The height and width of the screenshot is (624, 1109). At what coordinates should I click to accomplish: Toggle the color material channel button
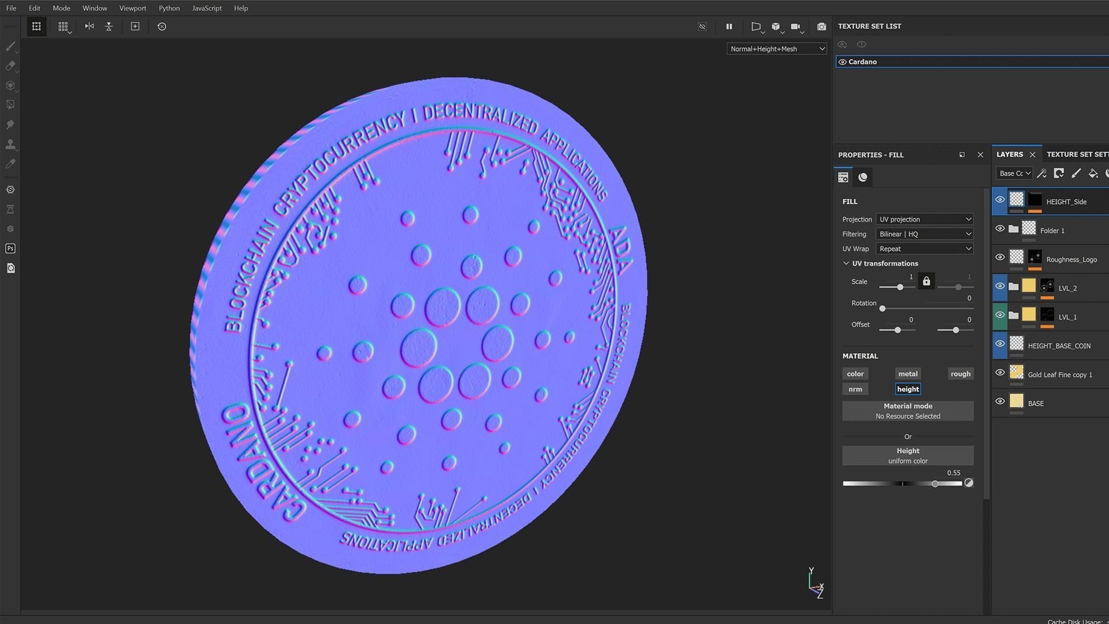point(855,374)
